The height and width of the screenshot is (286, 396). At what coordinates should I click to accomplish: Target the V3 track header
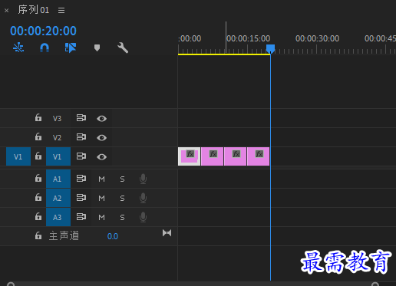click(58, 118)
